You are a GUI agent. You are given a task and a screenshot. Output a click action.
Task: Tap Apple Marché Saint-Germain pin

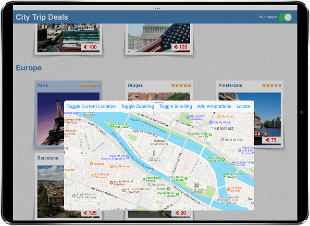point(74,196)
